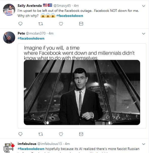Retweet Saily Avelenda's Facebook outage tweet
Screen dimensions: 149x153
[40, 24]
